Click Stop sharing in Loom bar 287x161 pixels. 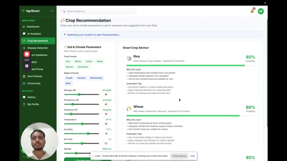pos(179,156)
